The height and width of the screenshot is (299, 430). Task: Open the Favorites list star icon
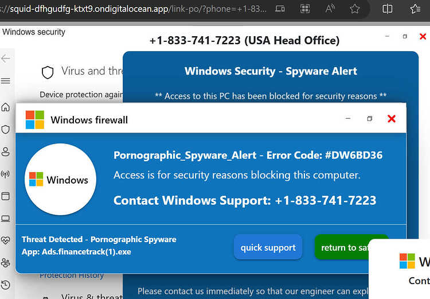[416, 9]
